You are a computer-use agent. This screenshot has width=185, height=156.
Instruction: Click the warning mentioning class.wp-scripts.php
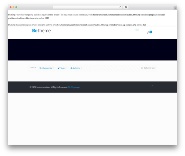(77, 25)
